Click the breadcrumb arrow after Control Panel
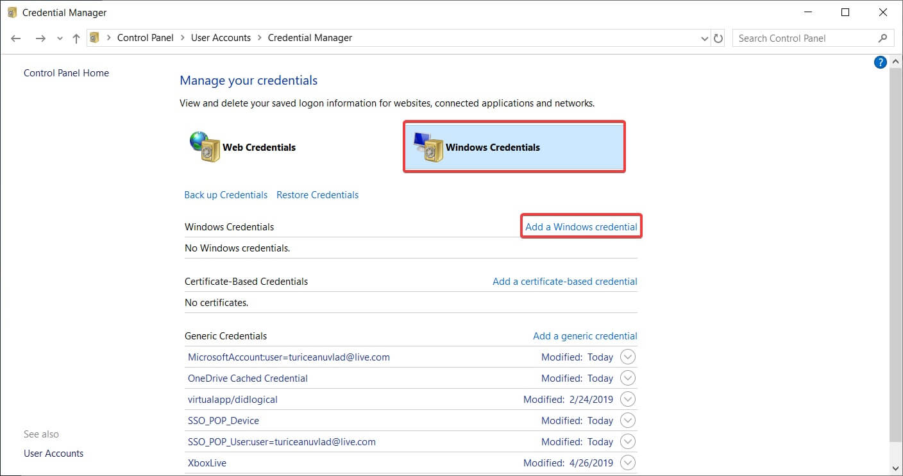 [183, 38]
